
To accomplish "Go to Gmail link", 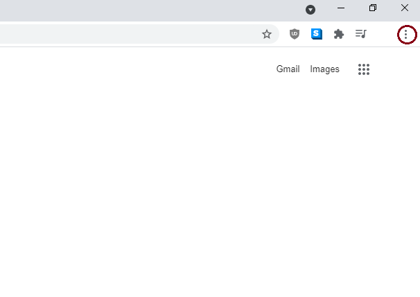I will [x=288, y=69].
